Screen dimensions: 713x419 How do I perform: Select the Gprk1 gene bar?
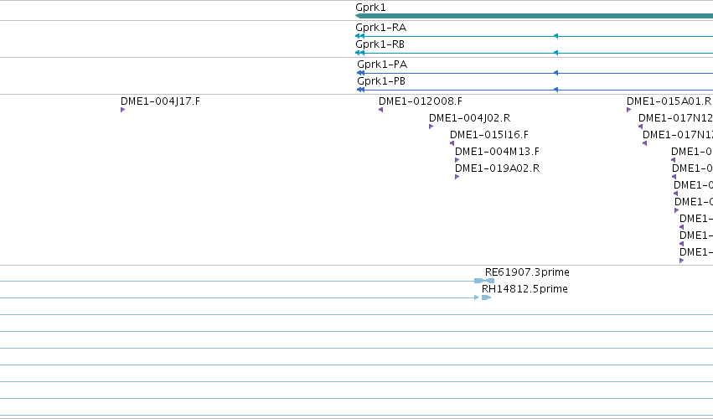click(534, 16)
